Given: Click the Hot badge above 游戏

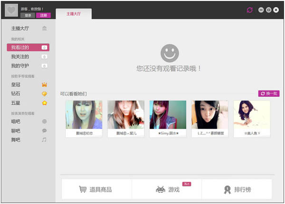Looking at the screenshot, I should [187, 184].
